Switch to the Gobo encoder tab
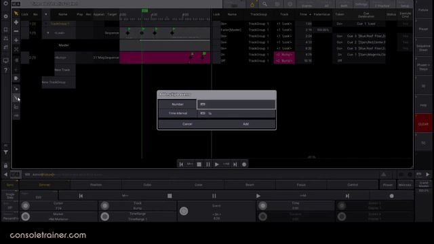The width and height of the screenshot is (434, 244). coord(147,185)
